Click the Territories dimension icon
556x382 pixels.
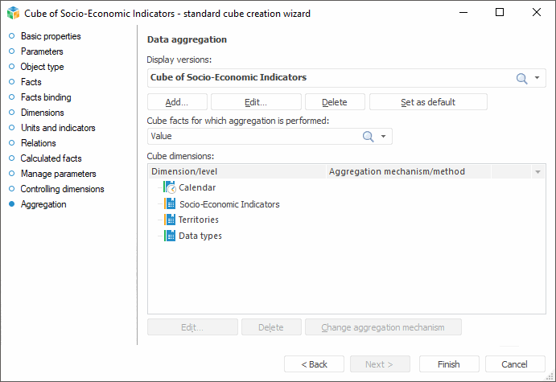pos(169,220)
